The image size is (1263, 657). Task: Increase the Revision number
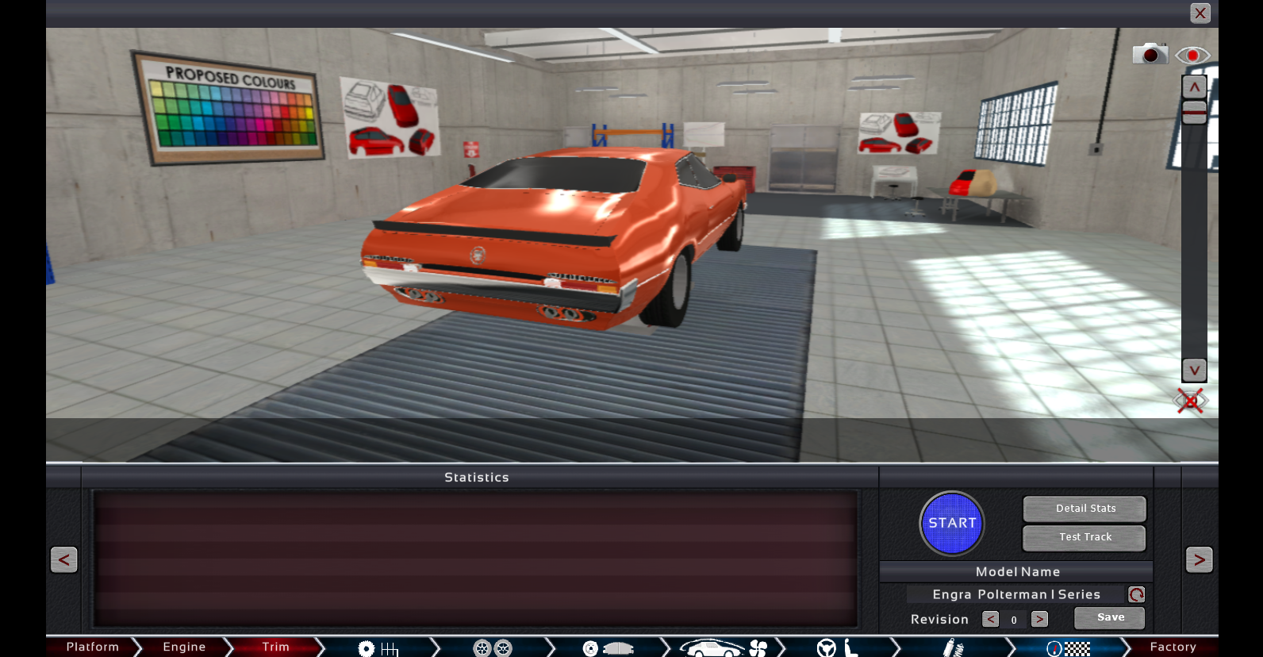(1039, 619)
